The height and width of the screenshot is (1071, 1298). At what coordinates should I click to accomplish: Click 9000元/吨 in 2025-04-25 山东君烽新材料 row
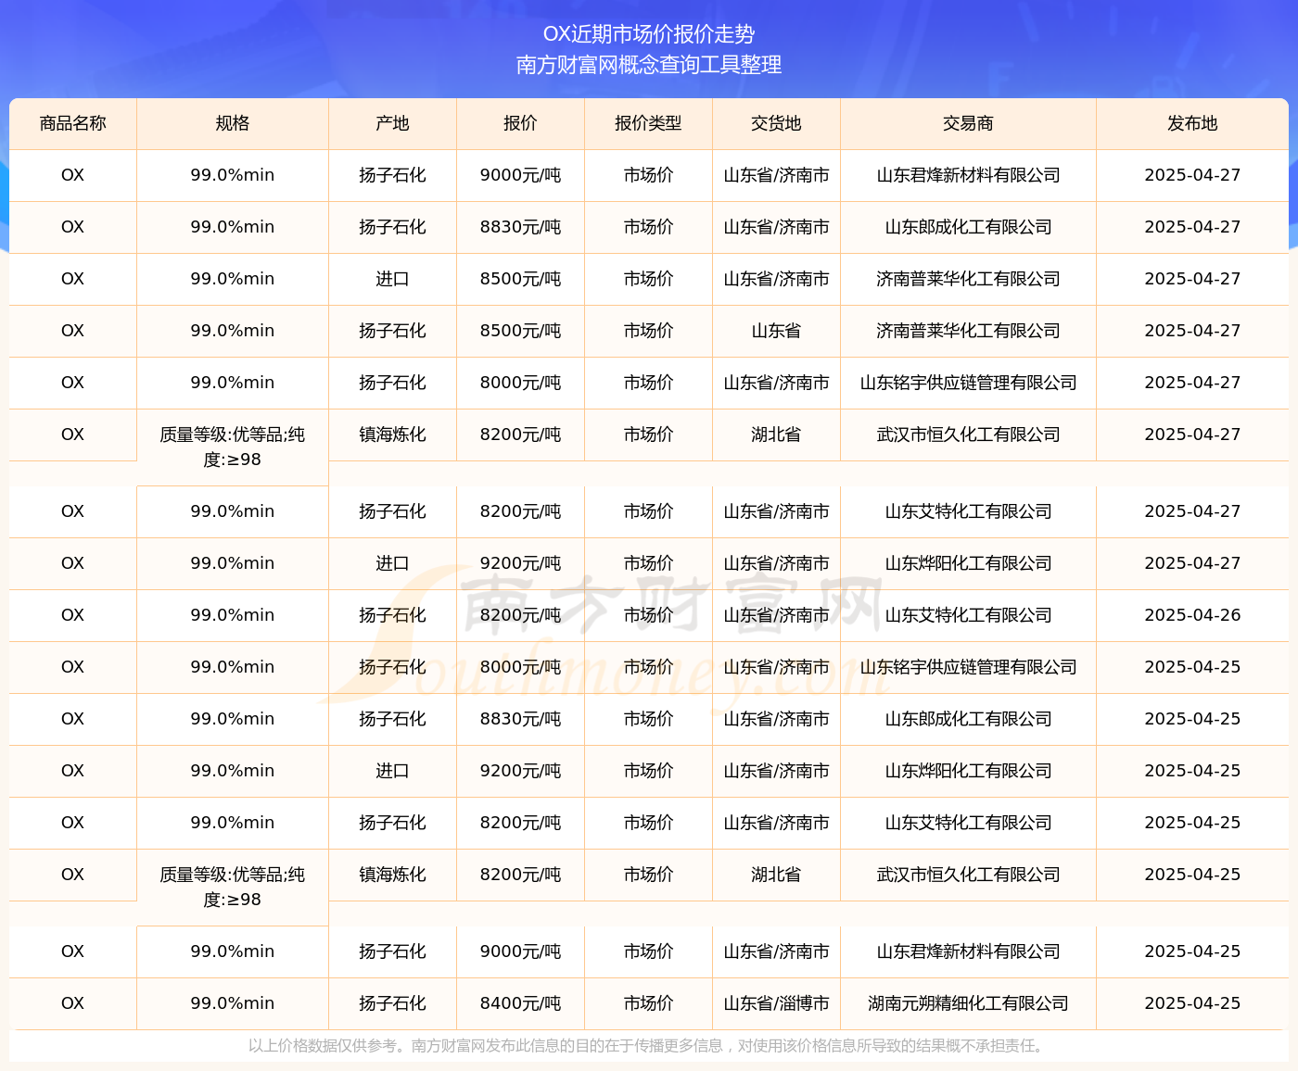click(520, 951)
